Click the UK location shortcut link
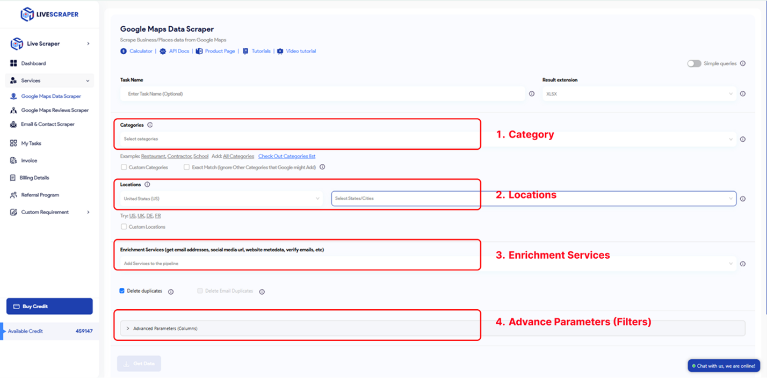 pos(141,216)
